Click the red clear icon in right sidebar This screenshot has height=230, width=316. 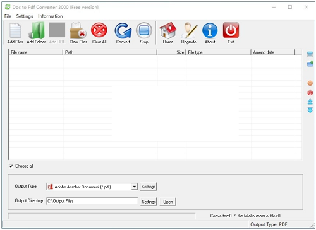[310, 93]
